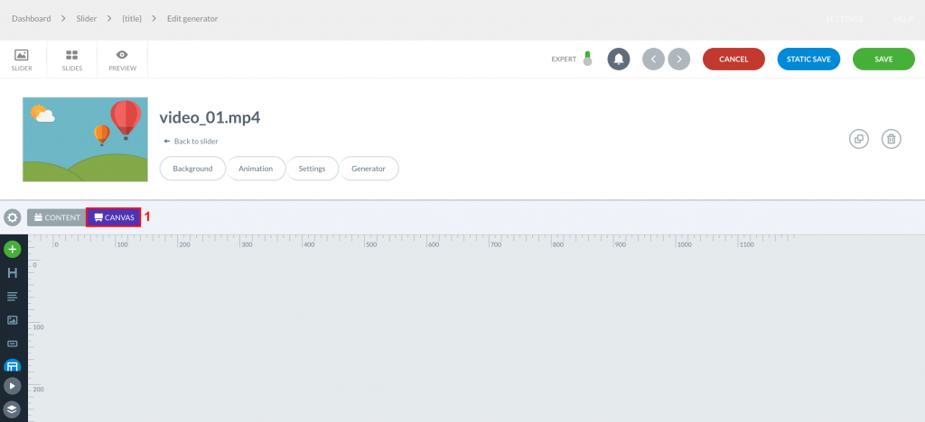Select the Image layer tool

click(13, 320)
